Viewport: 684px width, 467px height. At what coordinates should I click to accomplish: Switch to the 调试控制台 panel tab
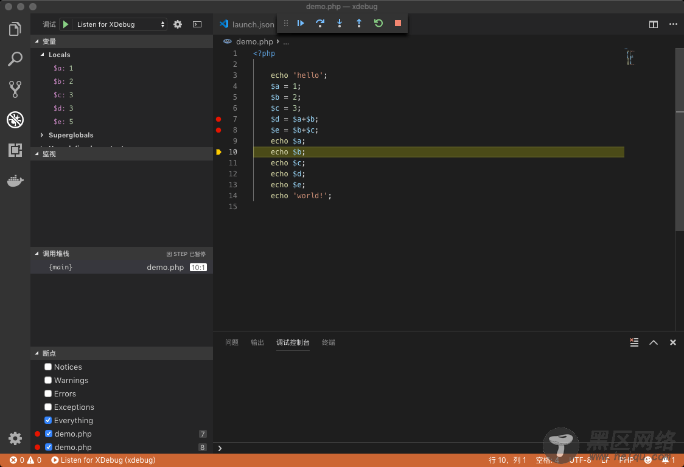pyautogui.click(x=293, y=342)
